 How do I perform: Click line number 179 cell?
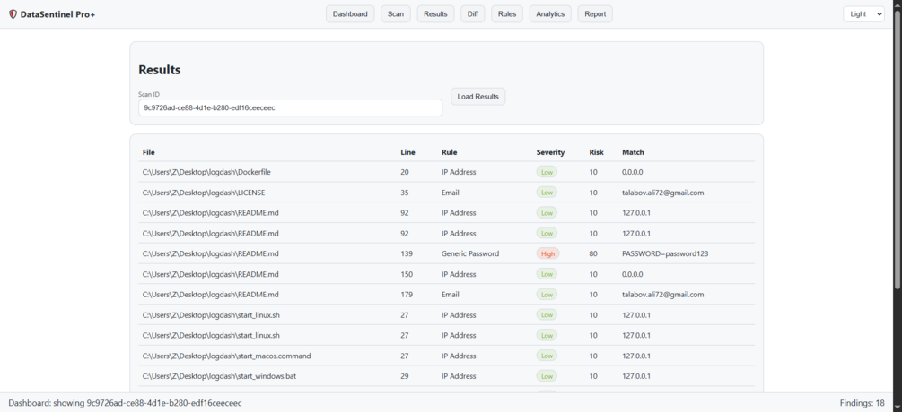coord(407,295)
